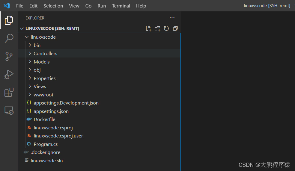Click the New Folder icon
The image size is (295, 171).
click(157, 28)
